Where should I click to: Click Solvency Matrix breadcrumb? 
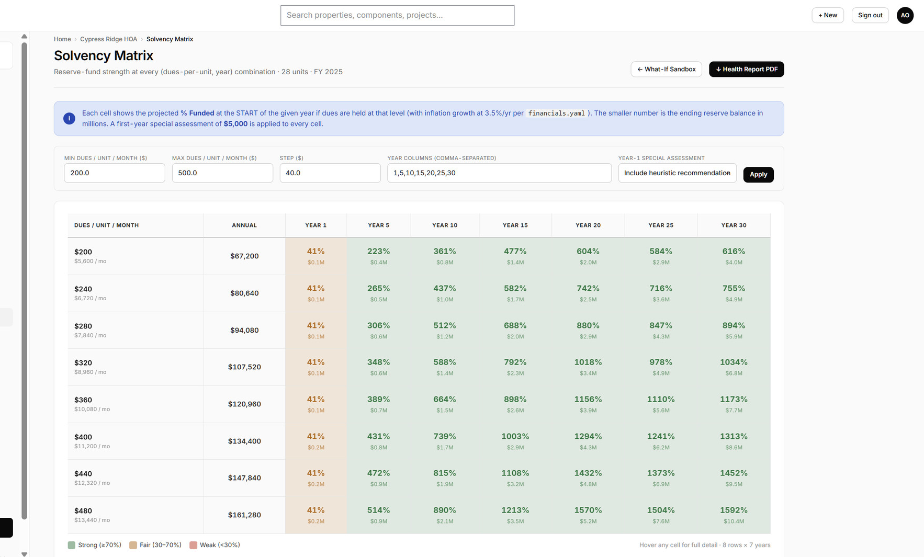170,39
